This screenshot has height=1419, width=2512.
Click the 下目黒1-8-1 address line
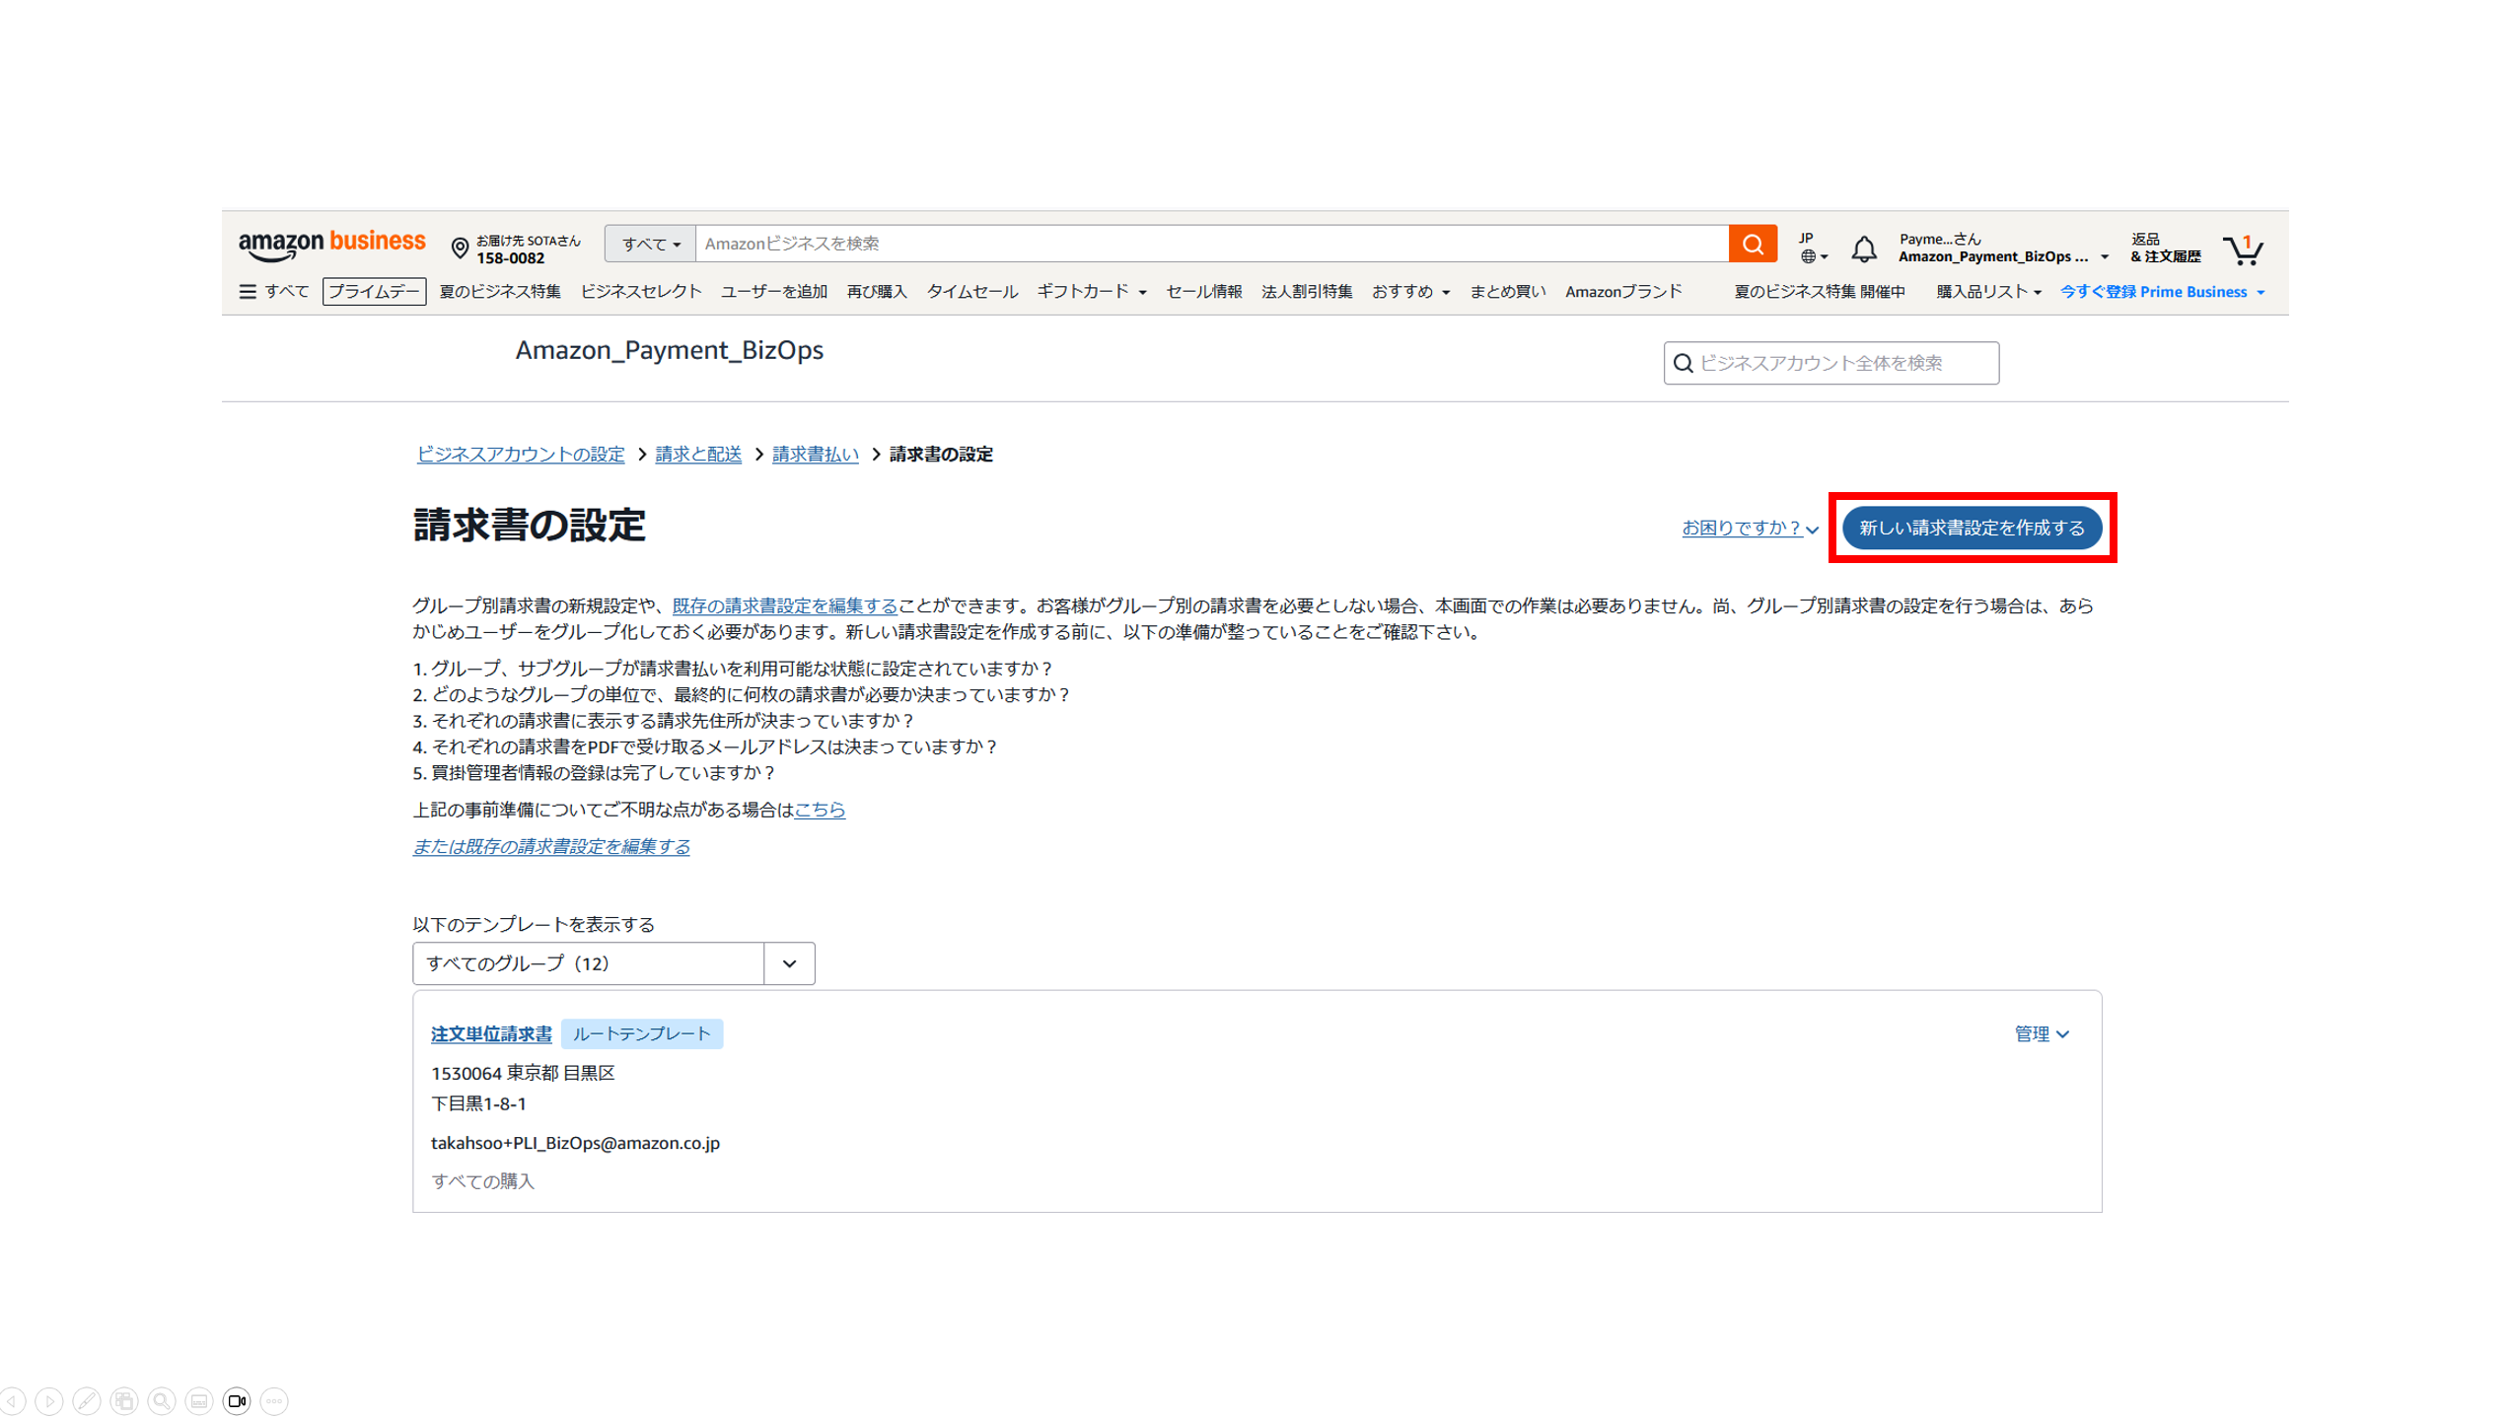coord(478,1103)
